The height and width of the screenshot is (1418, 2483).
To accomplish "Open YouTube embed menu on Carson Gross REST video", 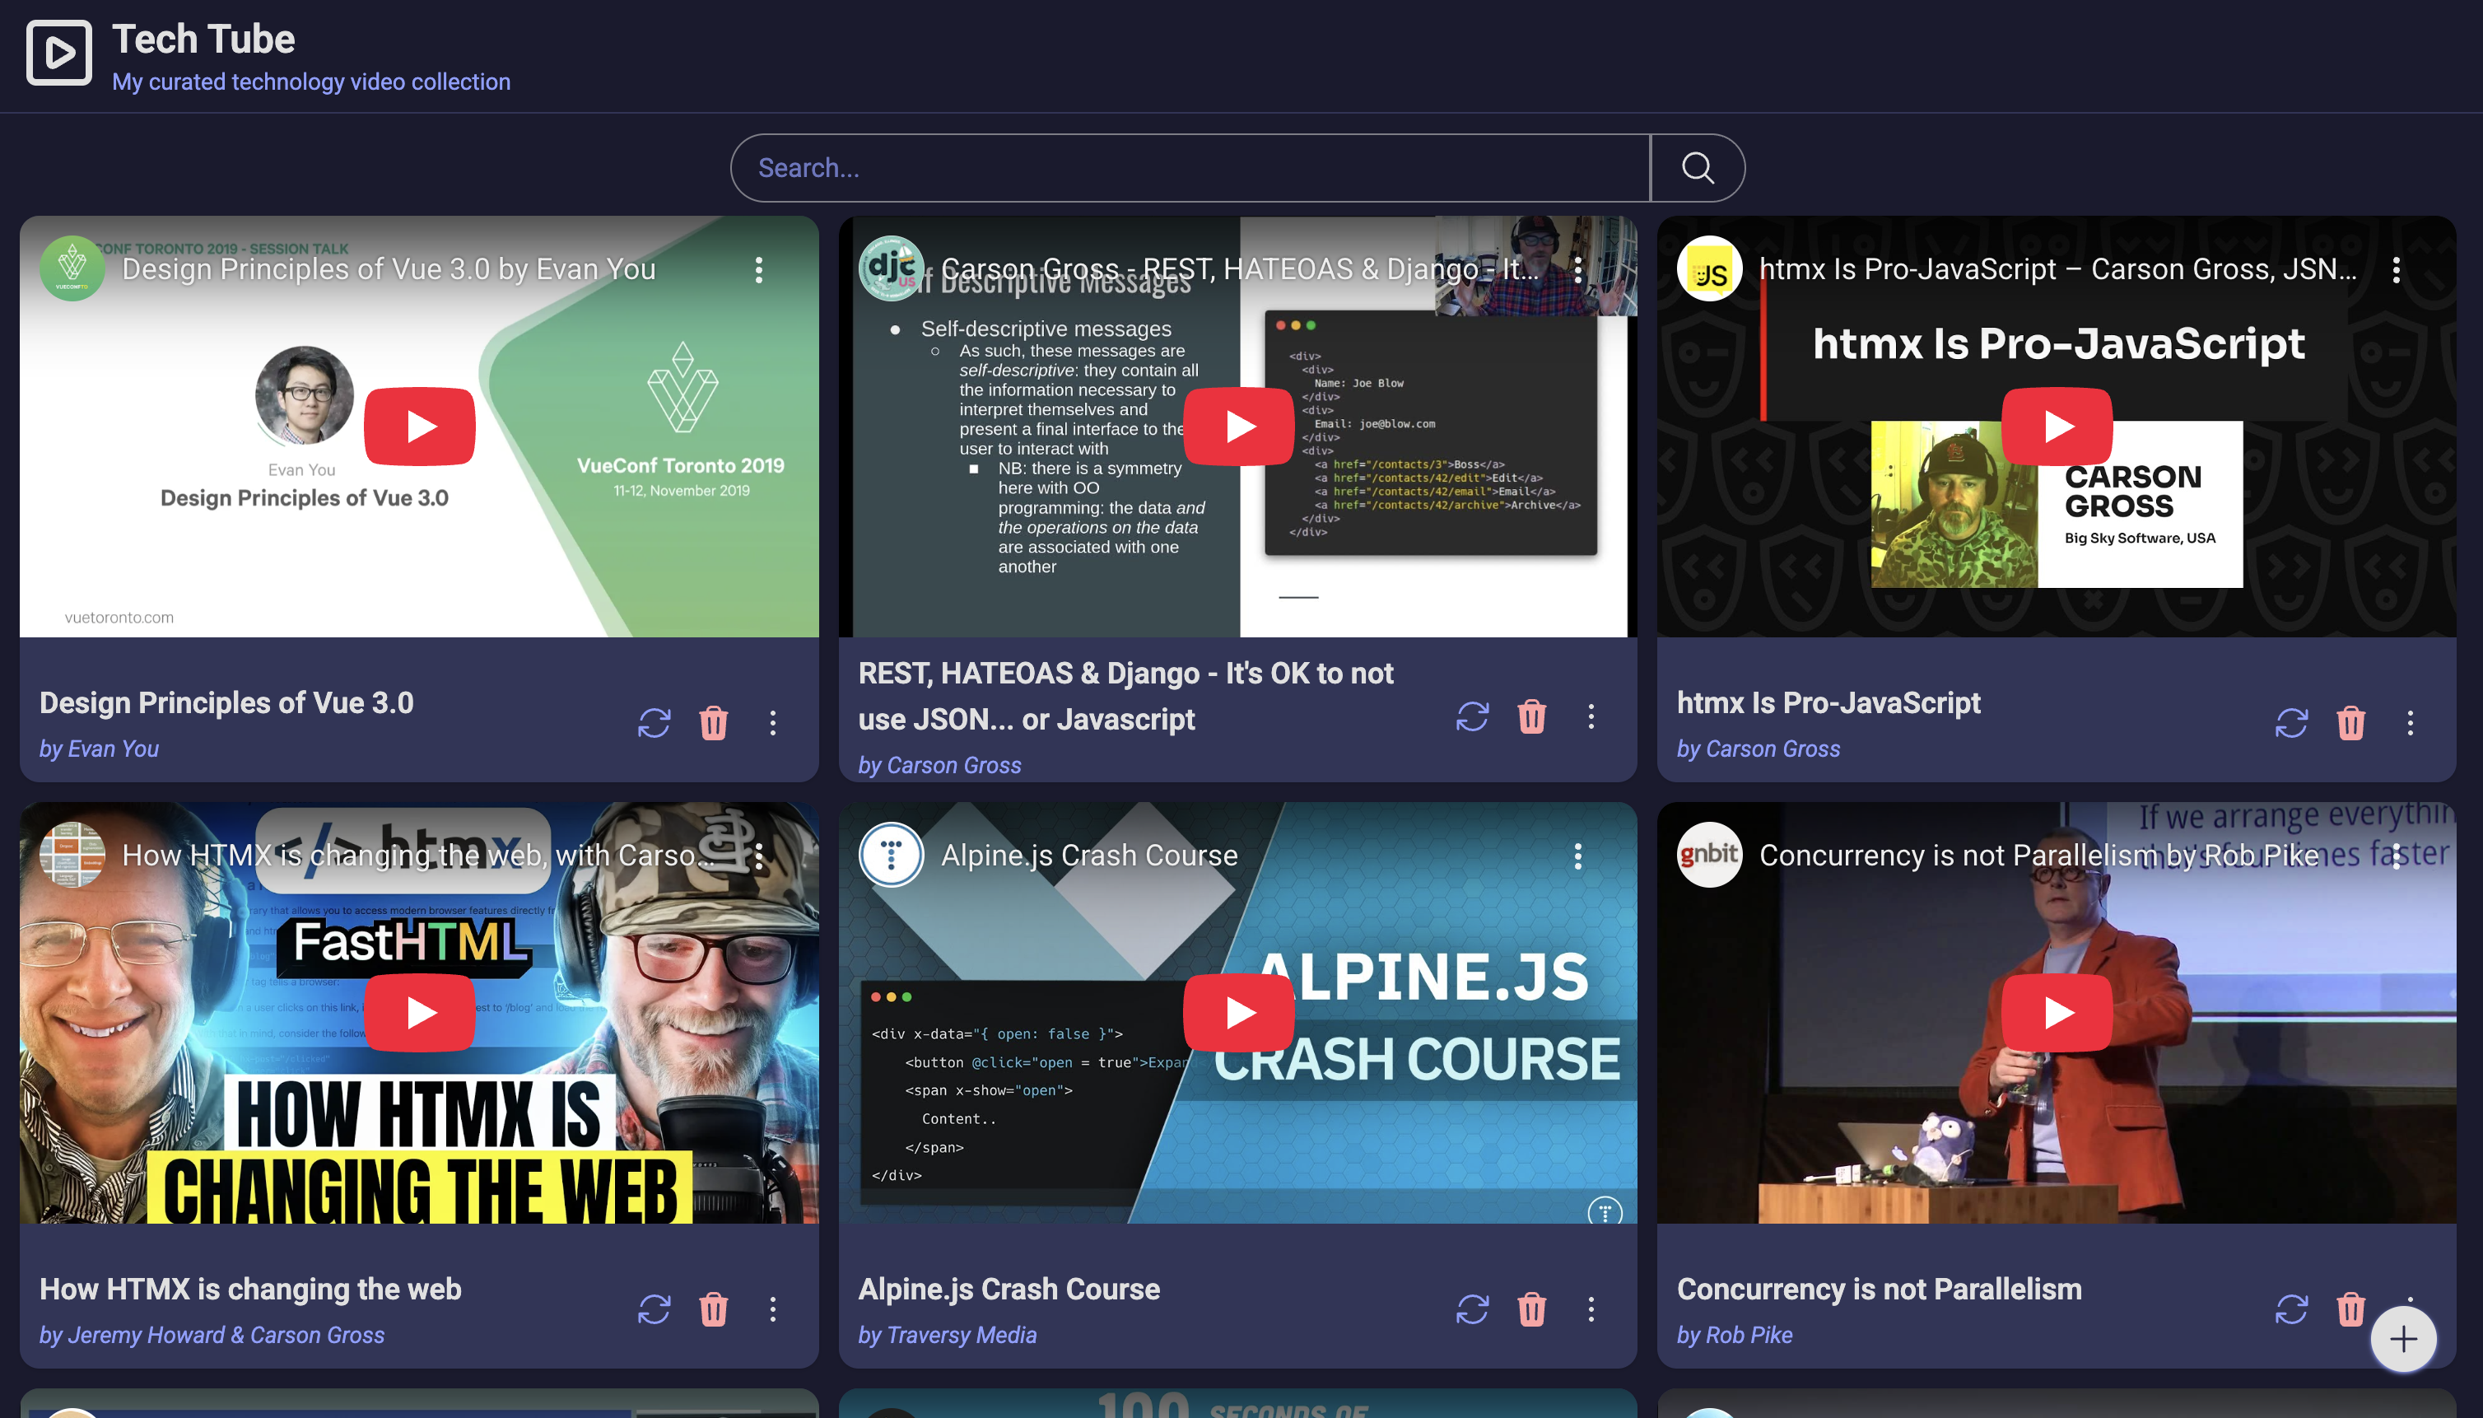I will (x=1577, y=270).
